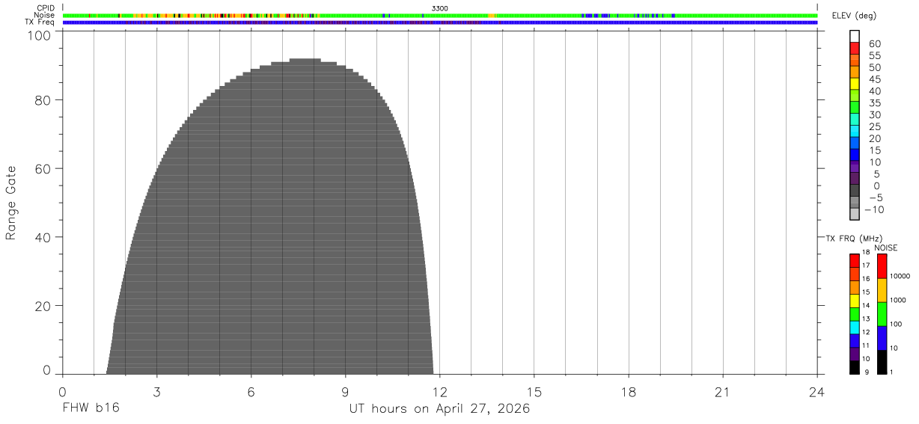This screenshot has height=424, width=919.
Task: Click the black swatch in the NOISE colorbar
Action: click(x=882, y=362)
